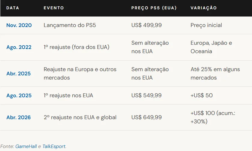The width and height of the screenshot is (252, 151).
Task: Click the Preço inicial variation cell
Action: 206,25
